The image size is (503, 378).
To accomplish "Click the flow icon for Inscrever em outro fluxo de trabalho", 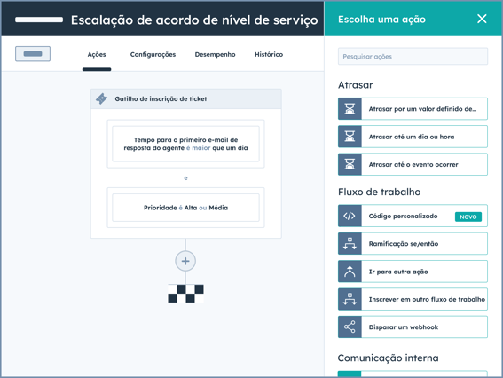I will [x=350, y=299].
